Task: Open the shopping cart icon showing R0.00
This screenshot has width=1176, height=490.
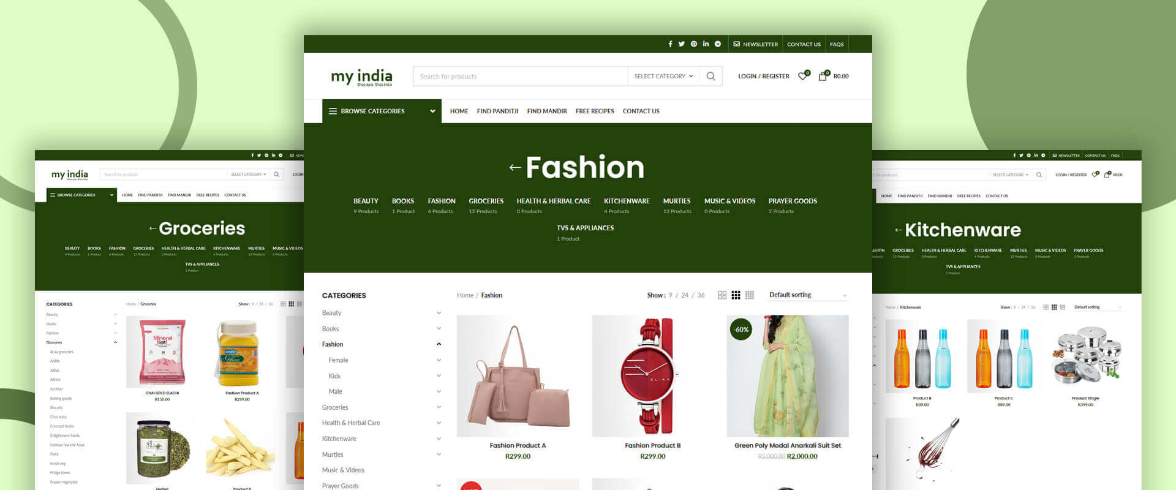Action: 824,76
